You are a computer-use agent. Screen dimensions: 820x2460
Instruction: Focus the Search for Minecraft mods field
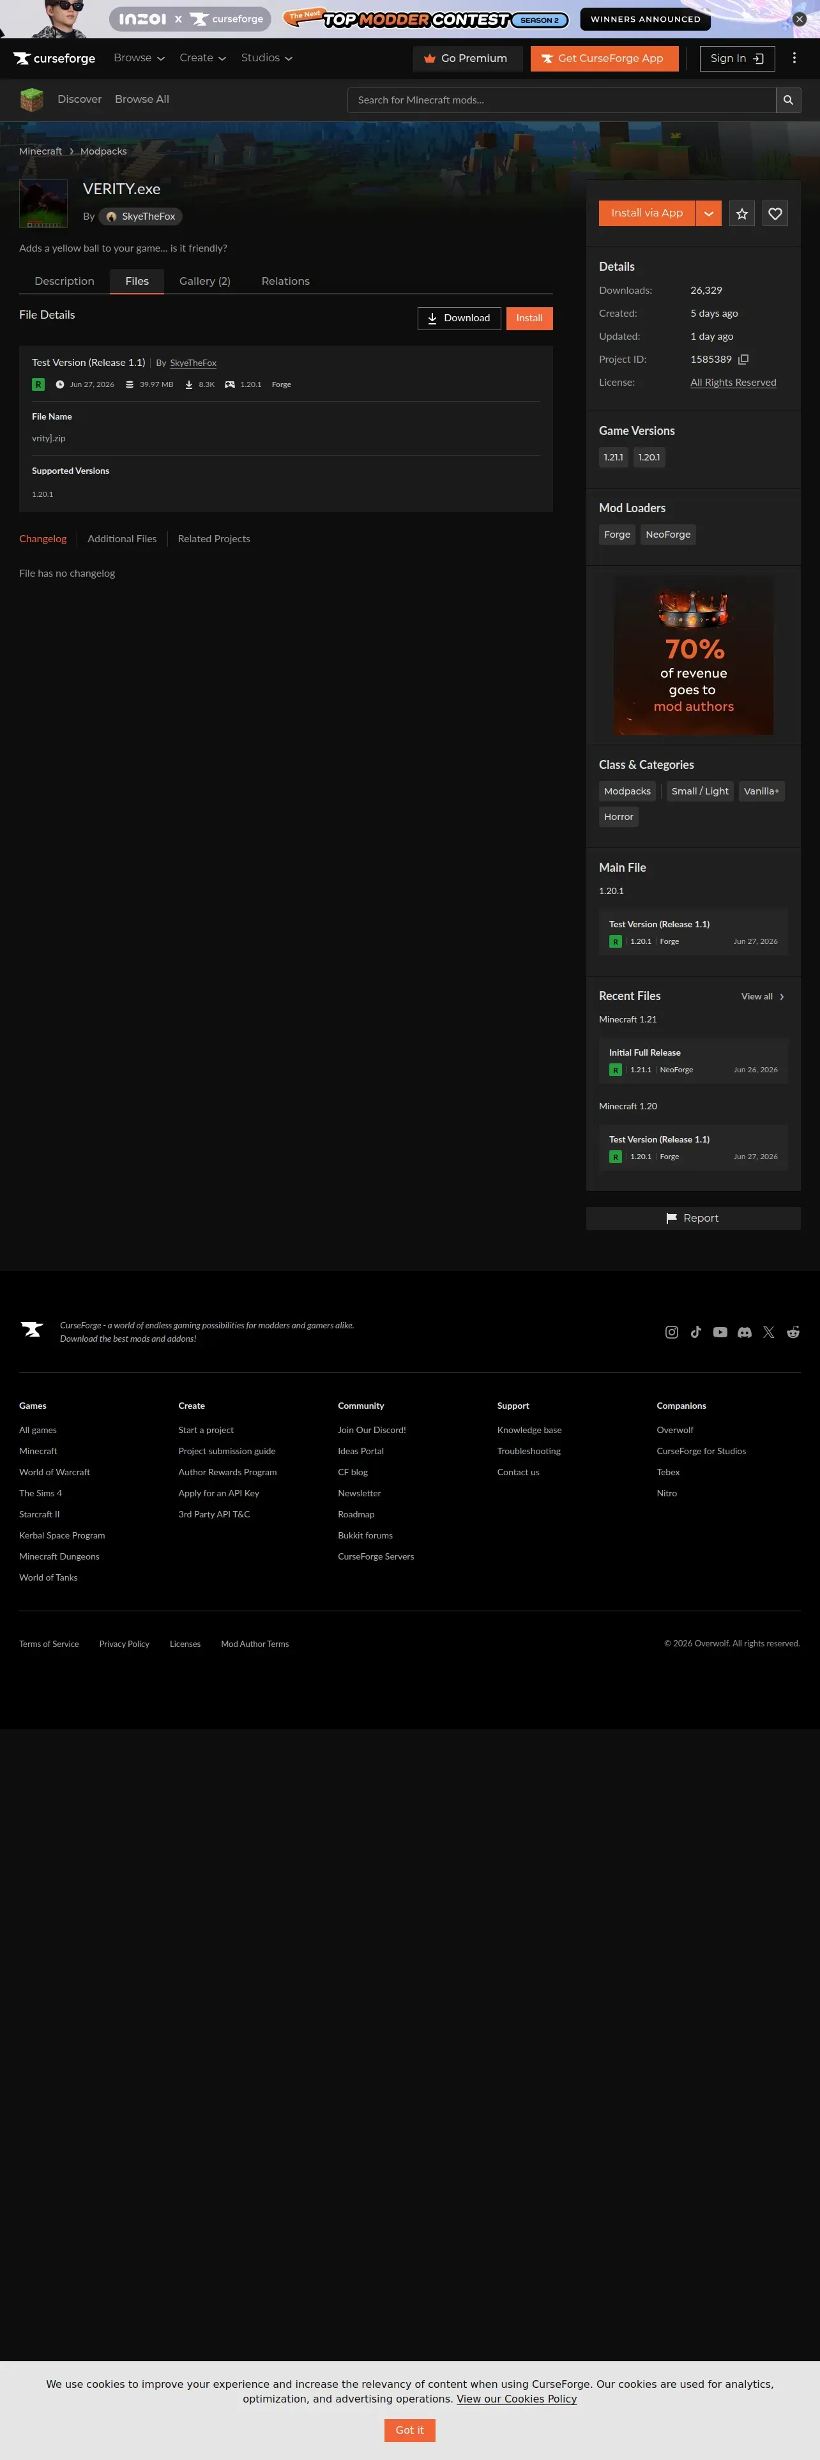561,100
